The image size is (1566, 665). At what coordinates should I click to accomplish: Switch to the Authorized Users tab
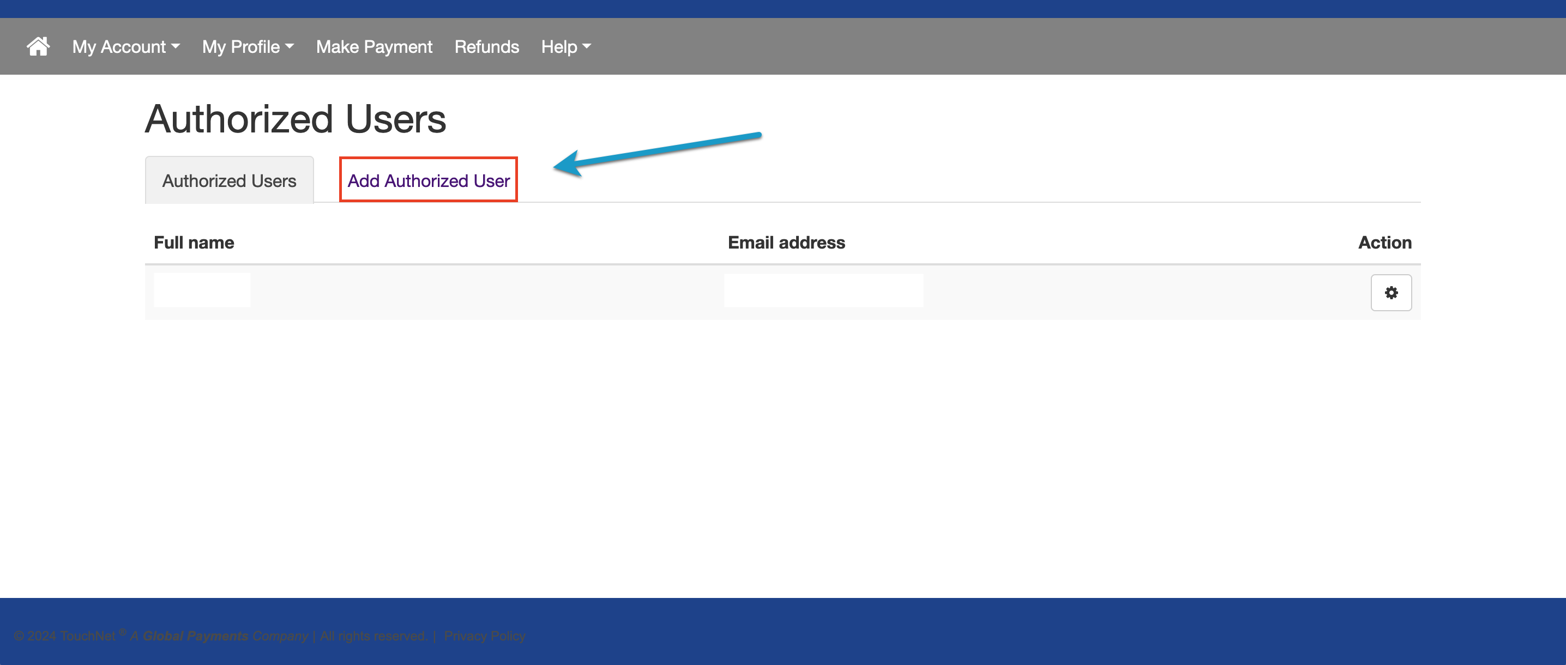coord(228,180)
